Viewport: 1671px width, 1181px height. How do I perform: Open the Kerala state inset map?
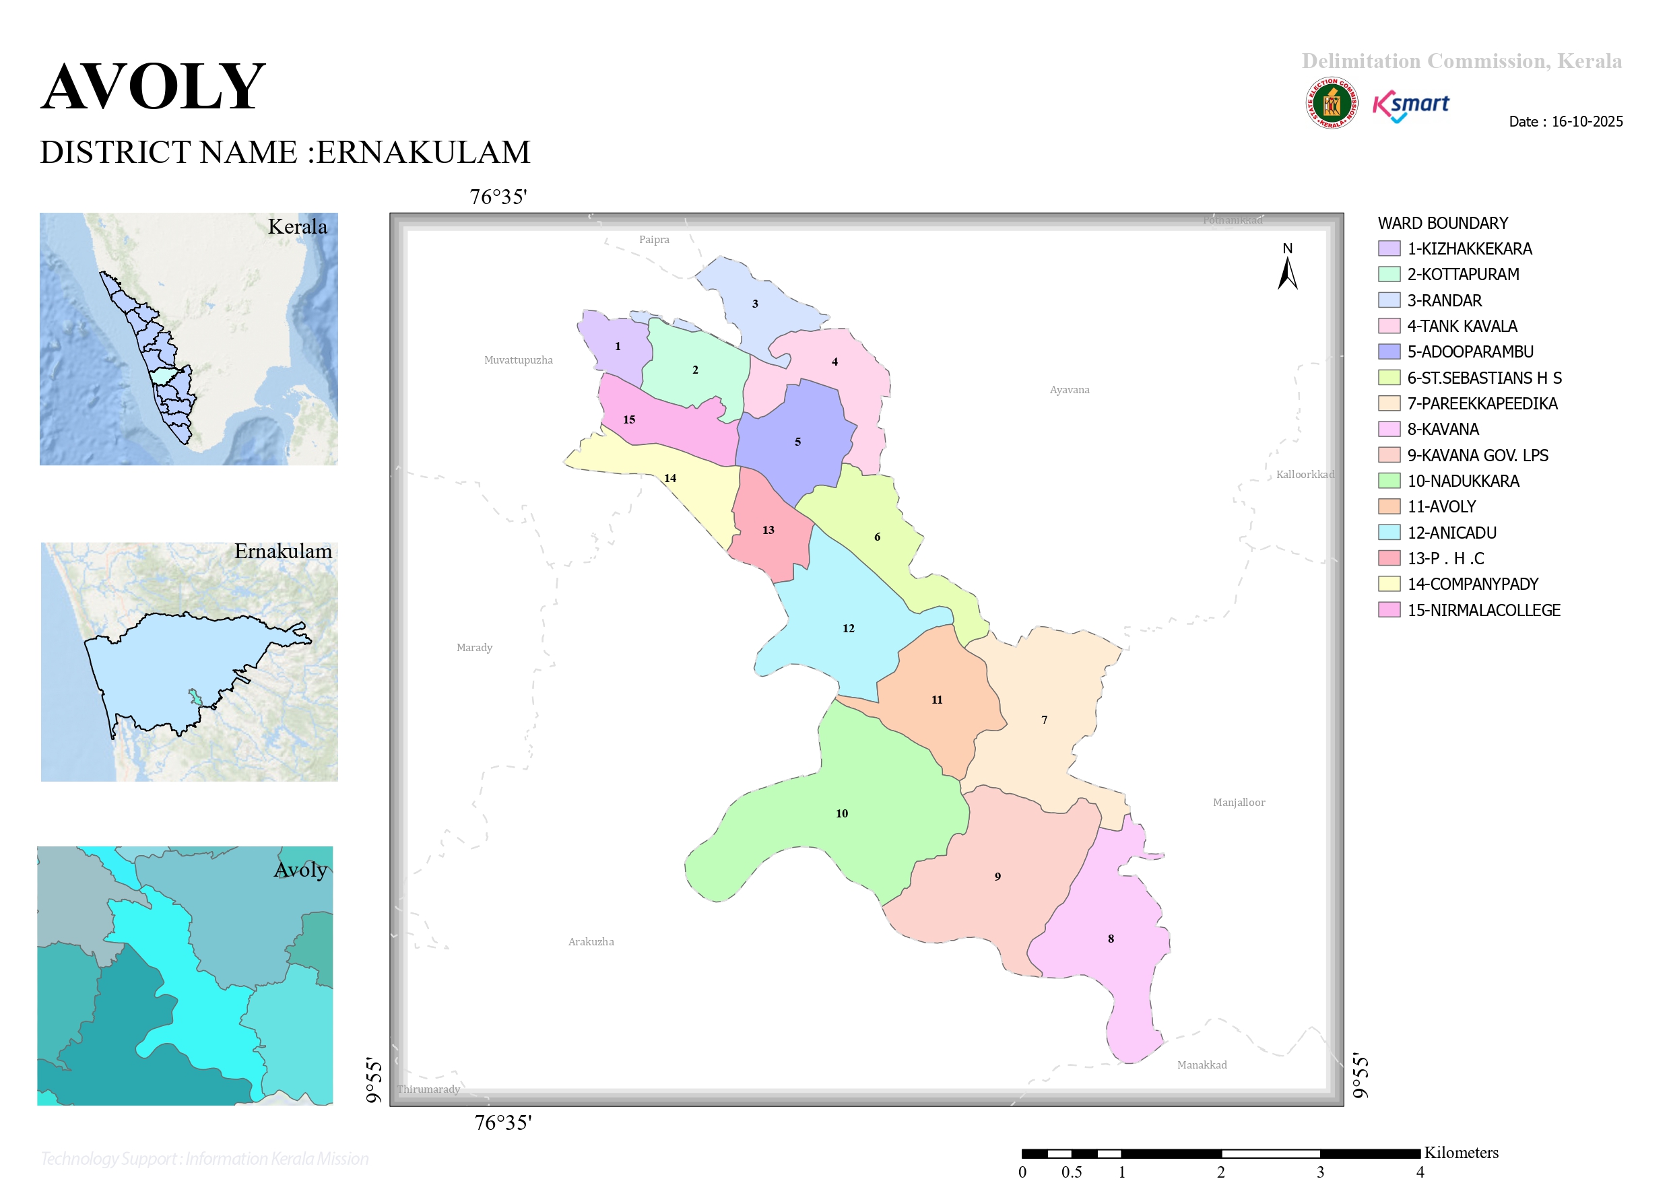point(189,339)
